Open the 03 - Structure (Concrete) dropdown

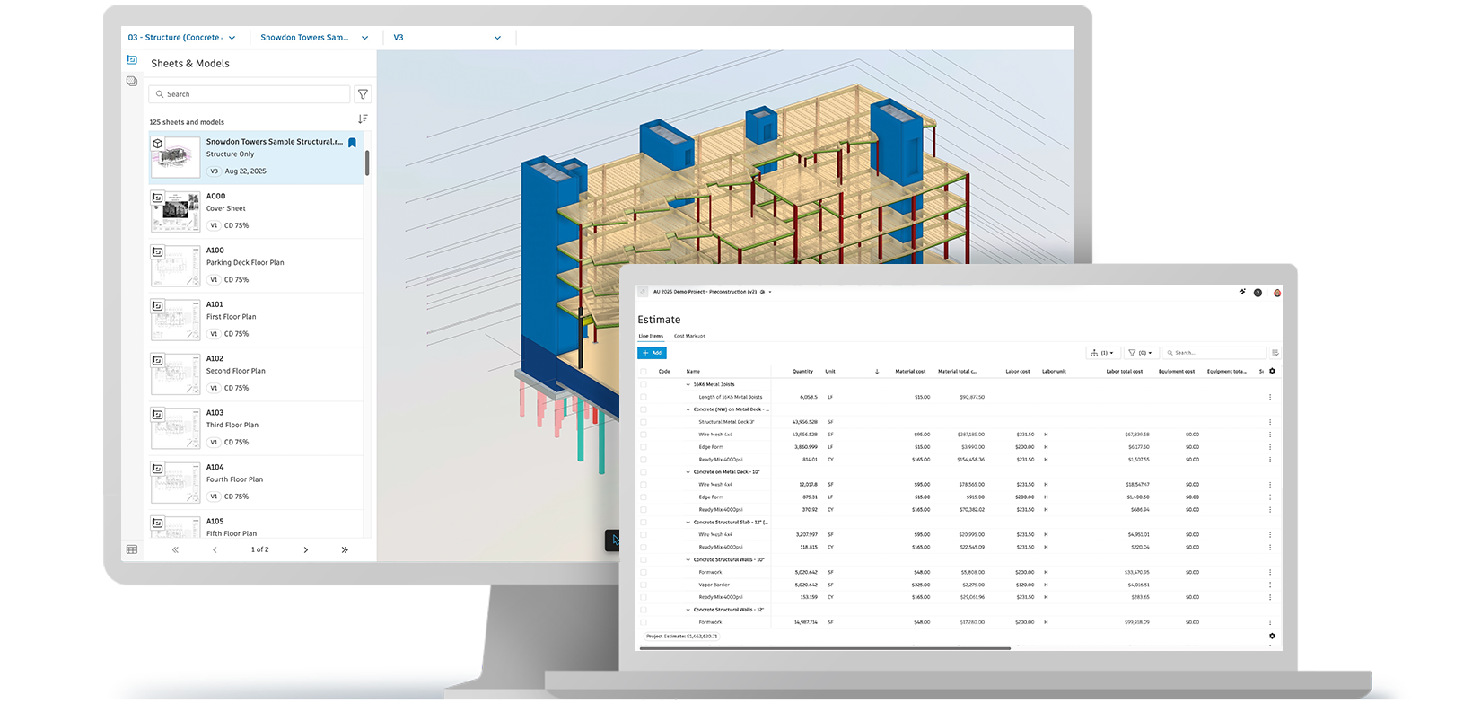click(181, 38)
